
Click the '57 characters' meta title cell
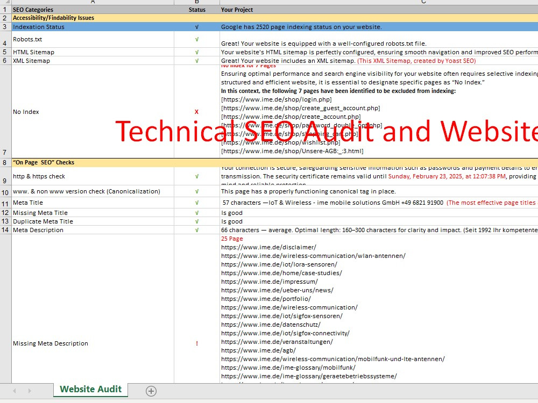pos(379,203)
